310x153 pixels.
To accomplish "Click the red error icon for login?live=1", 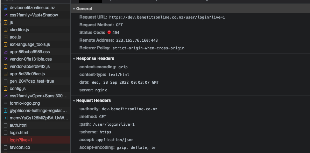I will click(6, 140).
